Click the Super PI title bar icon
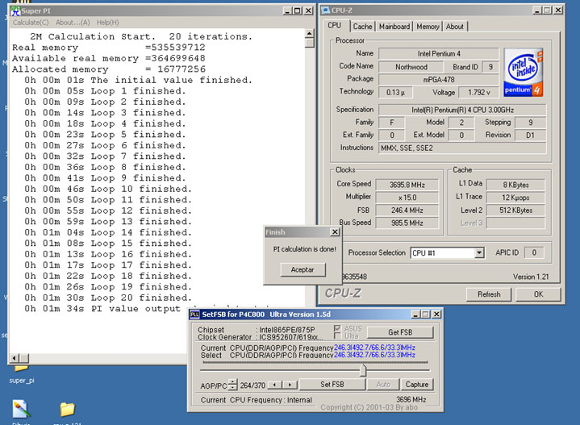 16,10
